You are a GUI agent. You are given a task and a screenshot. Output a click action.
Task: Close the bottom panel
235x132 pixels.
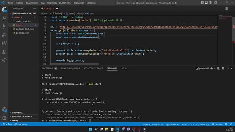click(x=232, y=69)
